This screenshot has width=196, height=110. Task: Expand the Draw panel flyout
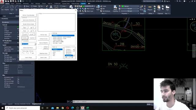[x=12, y=13]
